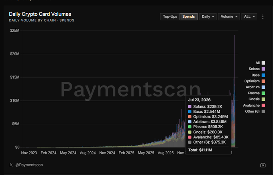Toggle the All legend swatch
The width and height of the screenshot is (273, 175).
[263, 63]
